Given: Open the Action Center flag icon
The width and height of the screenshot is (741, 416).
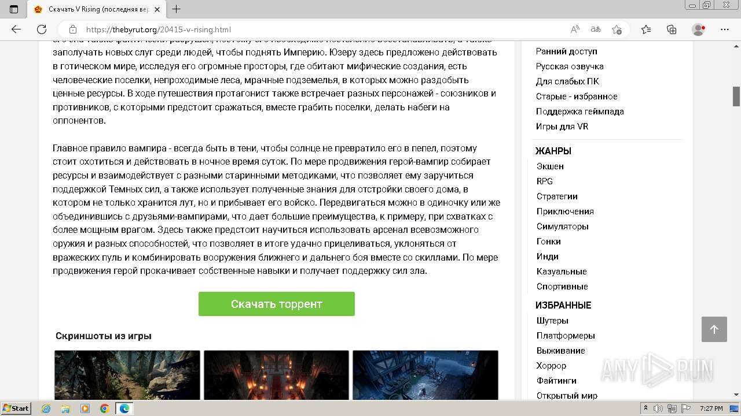Looking at the screenshot, I should click(x=687, y=408).
